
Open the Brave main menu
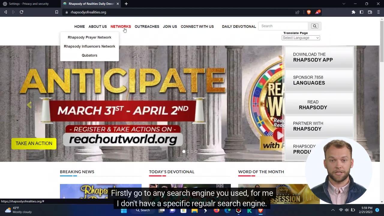378,12
